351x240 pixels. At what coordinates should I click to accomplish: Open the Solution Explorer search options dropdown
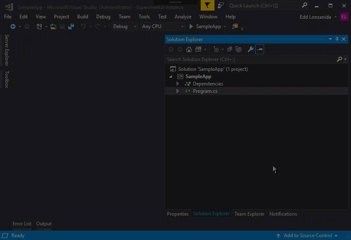[x=345, y=59]
